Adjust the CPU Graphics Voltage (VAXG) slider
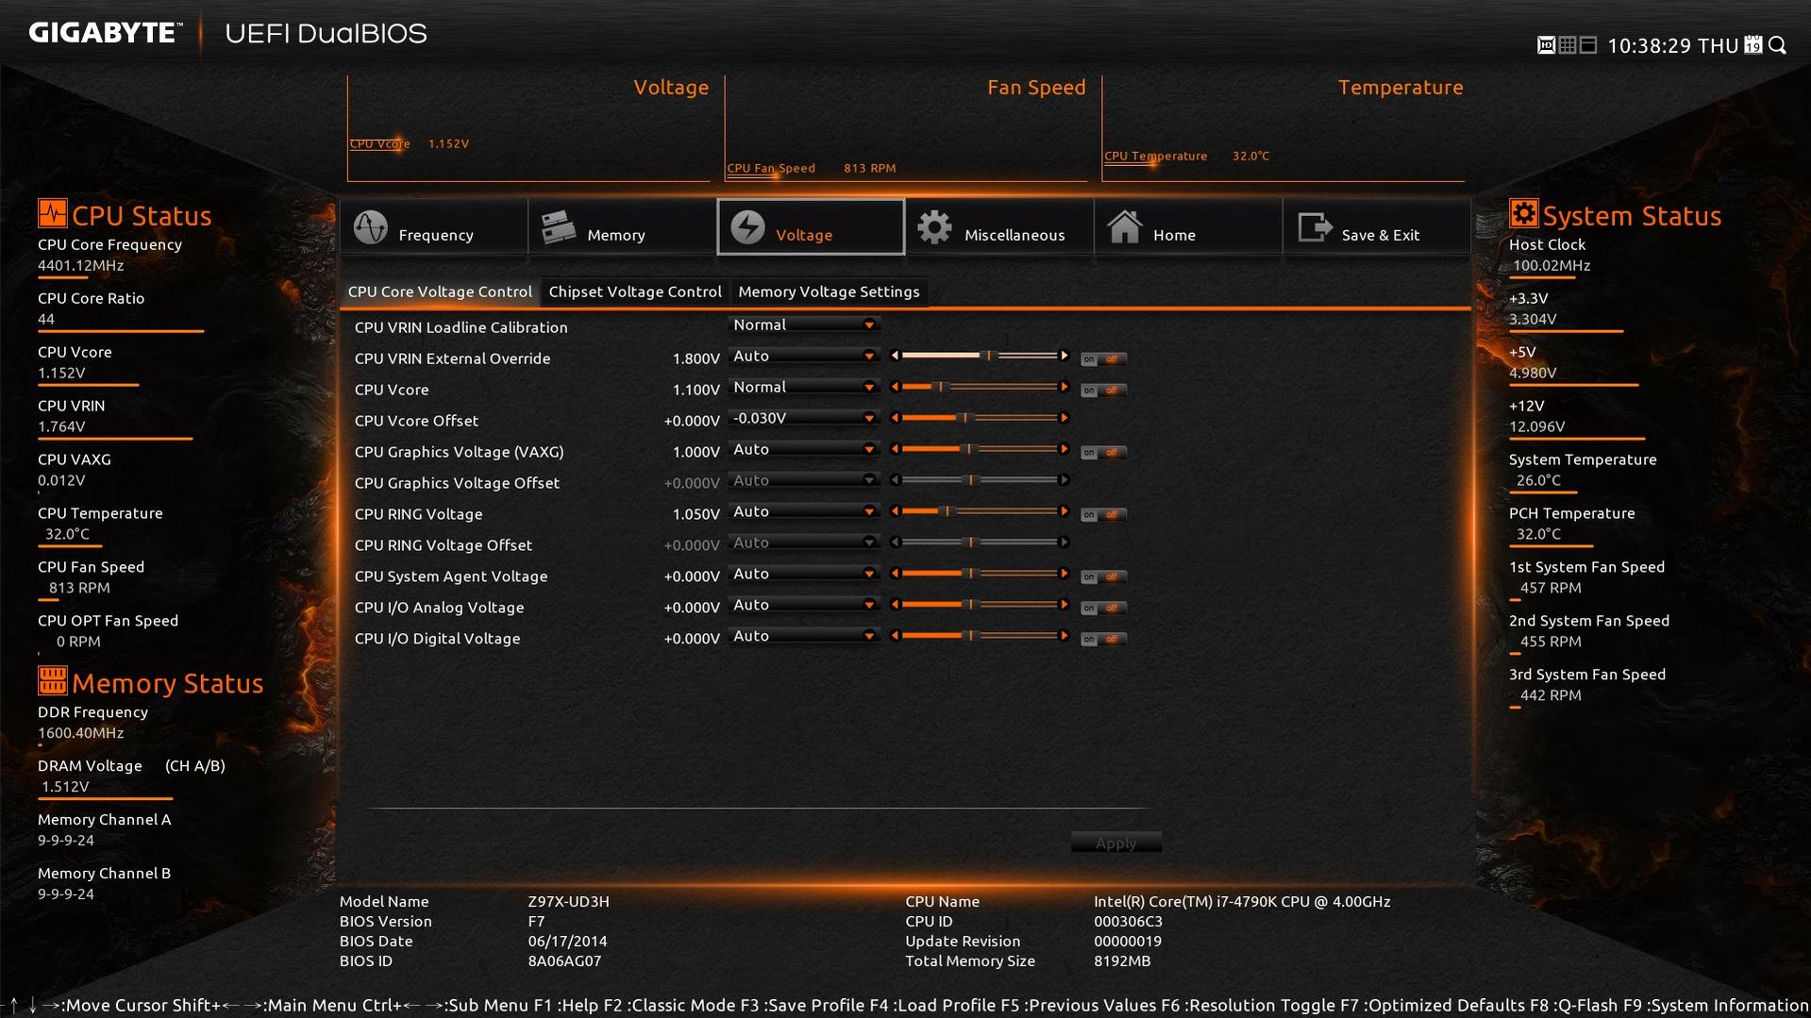Viewport: 1811px width, 1018px height. [980, 449]
